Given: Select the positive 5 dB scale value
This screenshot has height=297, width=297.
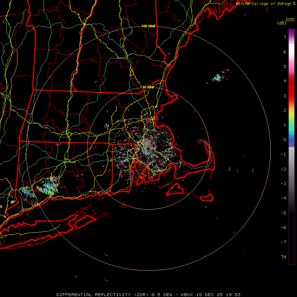Looking at the screenshot, I should tap(285, 66).
